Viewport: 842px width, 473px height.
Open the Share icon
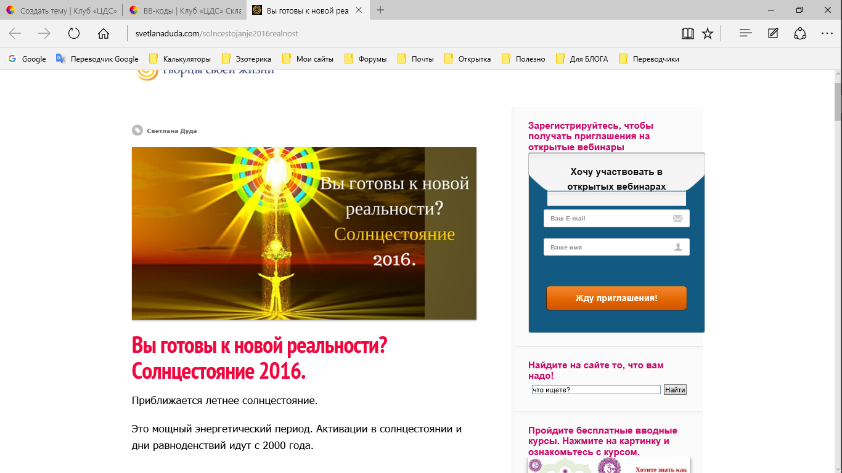click(800, 33)
